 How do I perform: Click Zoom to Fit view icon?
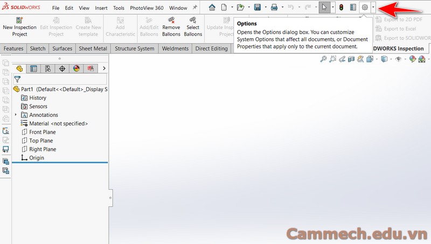coord(323,59)
